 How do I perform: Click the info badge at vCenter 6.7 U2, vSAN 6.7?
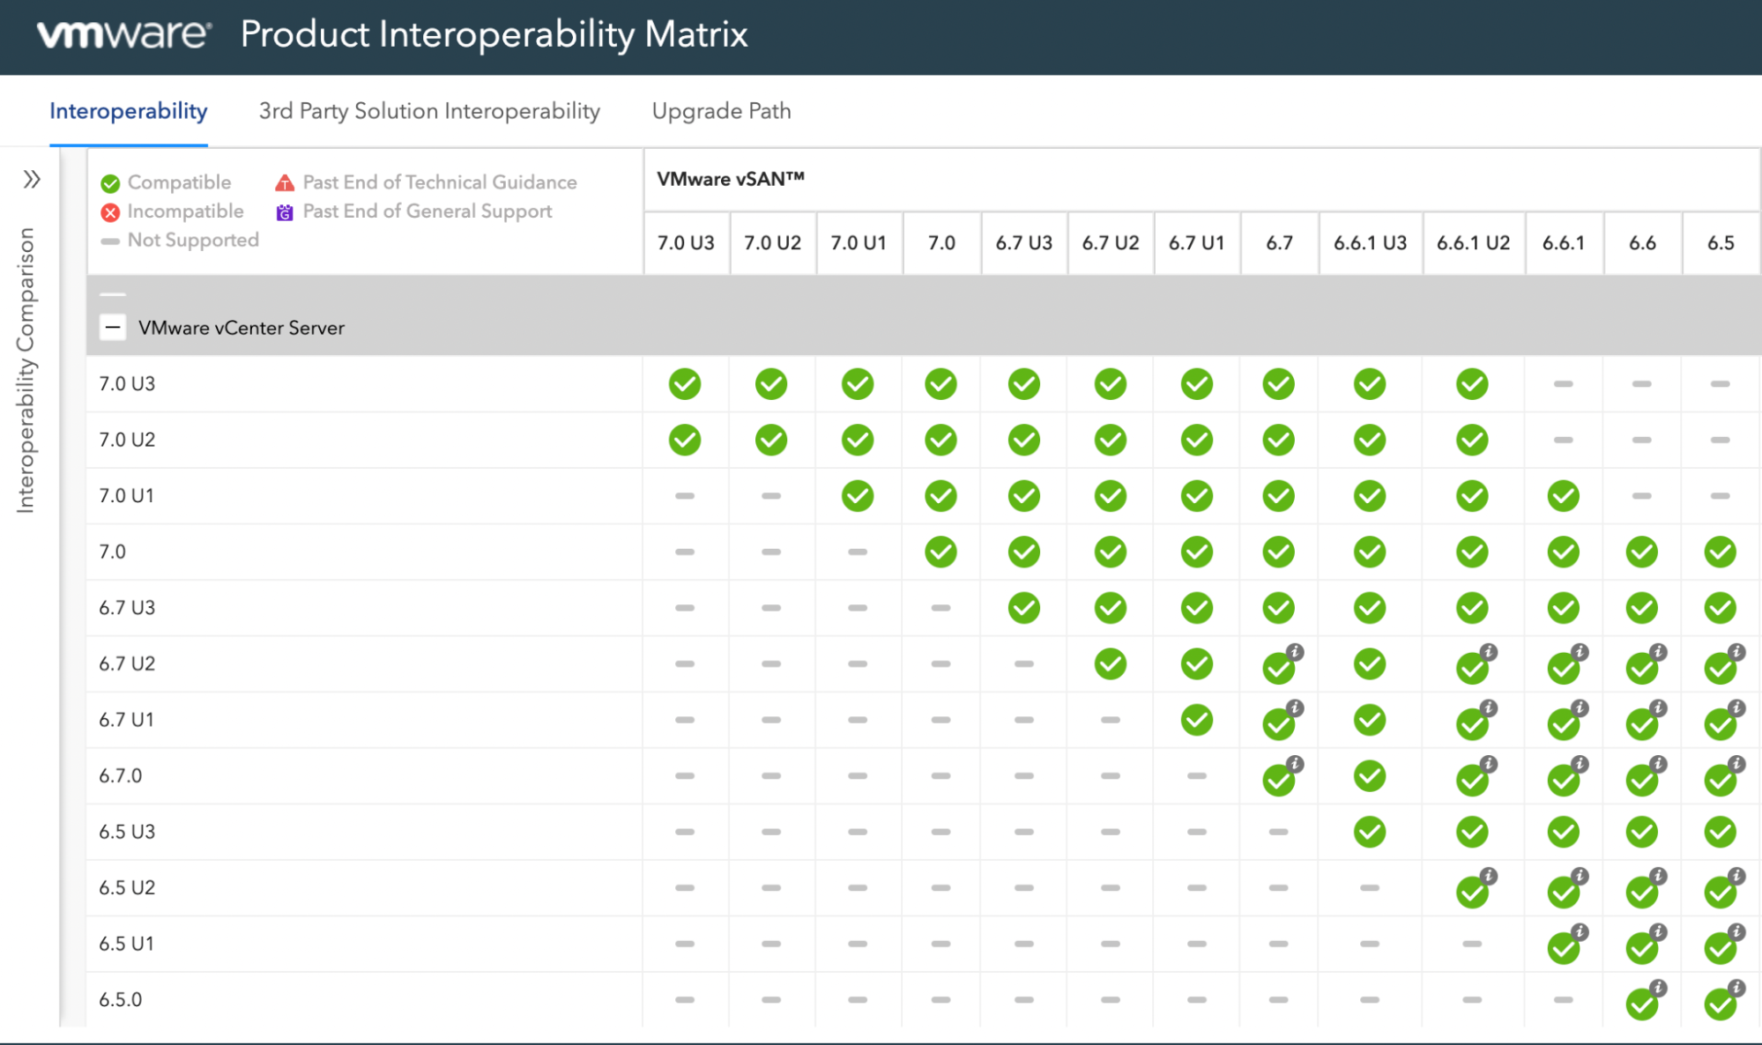coord(1295,652)
